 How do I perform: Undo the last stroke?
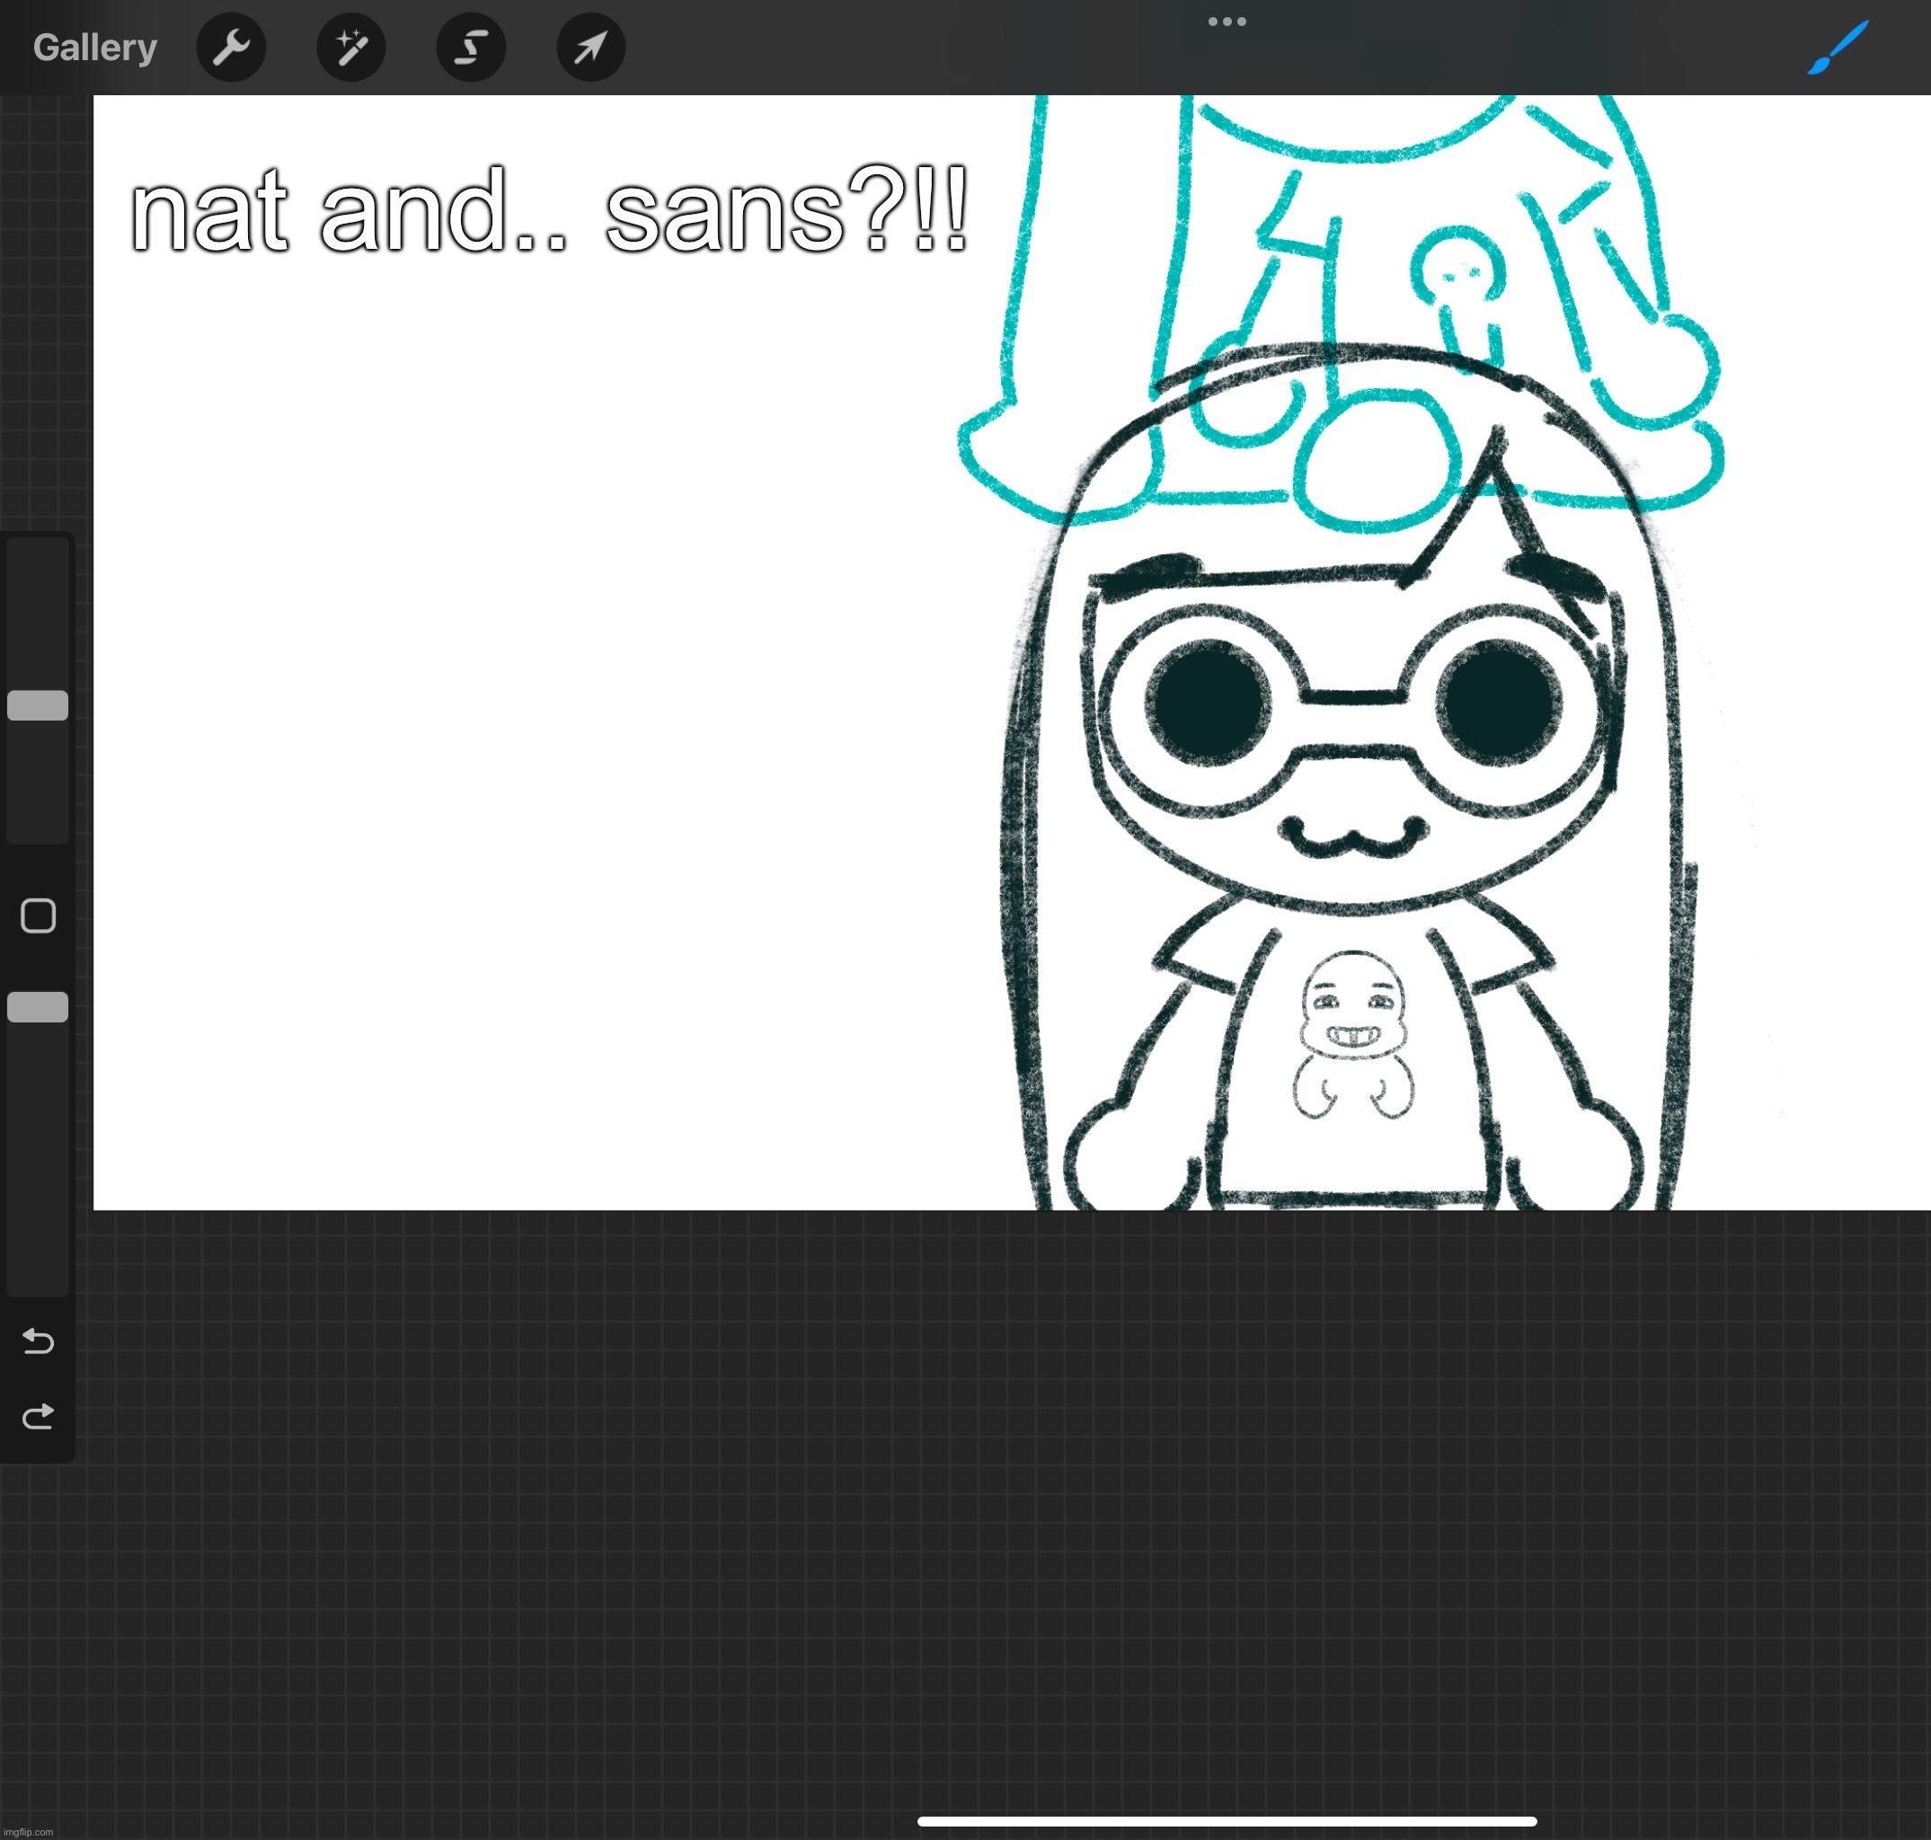coord(39,1340)
